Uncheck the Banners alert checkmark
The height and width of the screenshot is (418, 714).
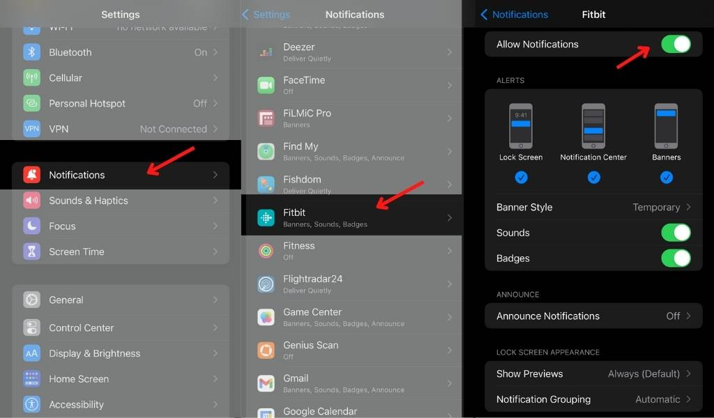(x=666, y=178)
